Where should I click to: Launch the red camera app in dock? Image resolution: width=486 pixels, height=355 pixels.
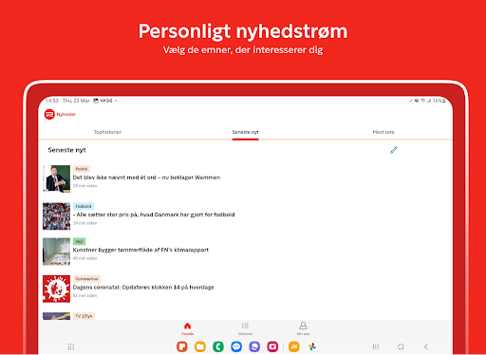coord(272,346)
